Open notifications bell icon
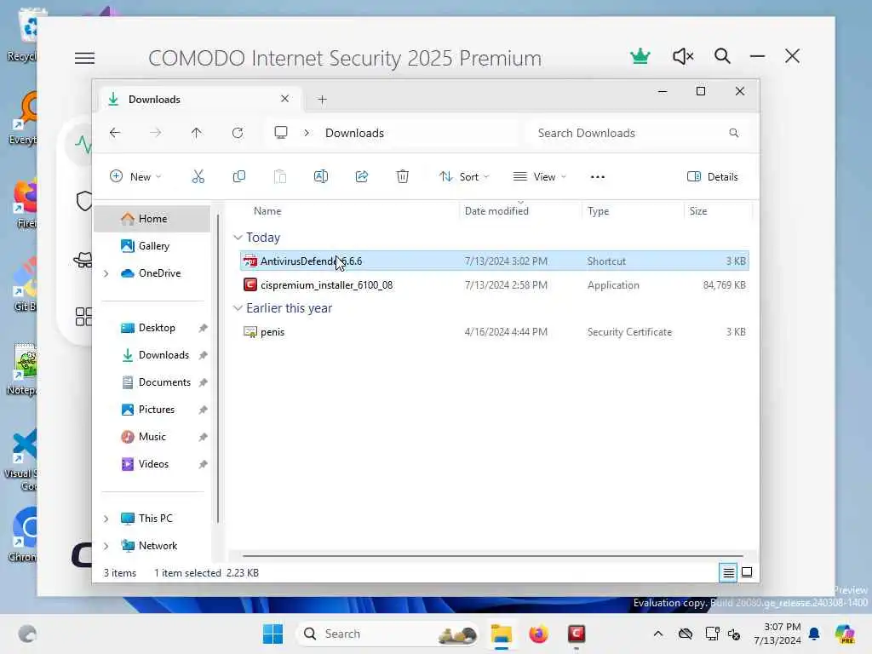 coord(814,634)
